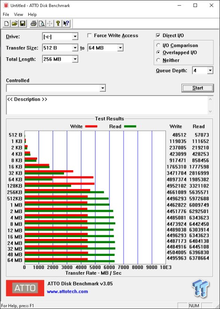
Task: Click the New document toolbar icon
Action: point(7,24)
